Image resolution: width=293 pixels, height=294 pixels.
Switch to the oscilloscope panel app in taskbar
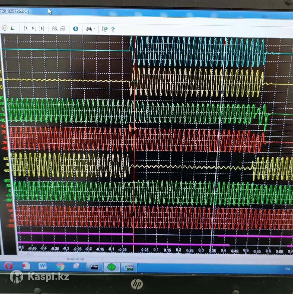[129, 267]
